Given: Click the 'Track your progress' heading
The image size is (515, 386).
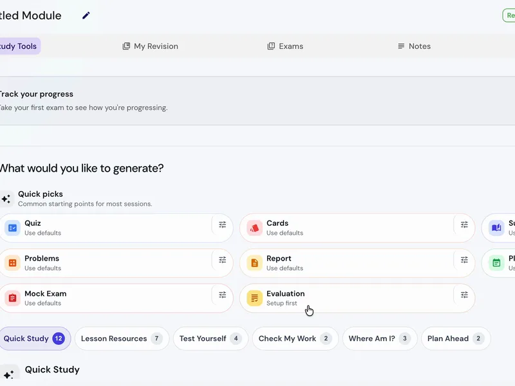Looking at the screenshot, I should [36, 94].
